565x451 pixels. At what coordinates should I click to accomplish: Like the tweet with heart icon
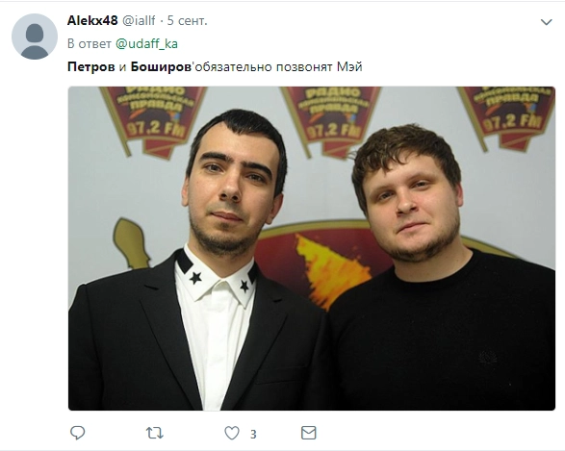tap(232, 433)
